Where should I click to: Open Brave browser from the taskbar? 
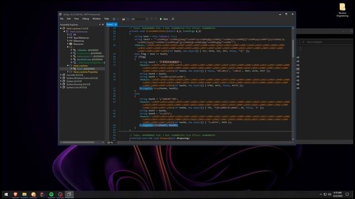pyautogui.click(x=16, y=194)
